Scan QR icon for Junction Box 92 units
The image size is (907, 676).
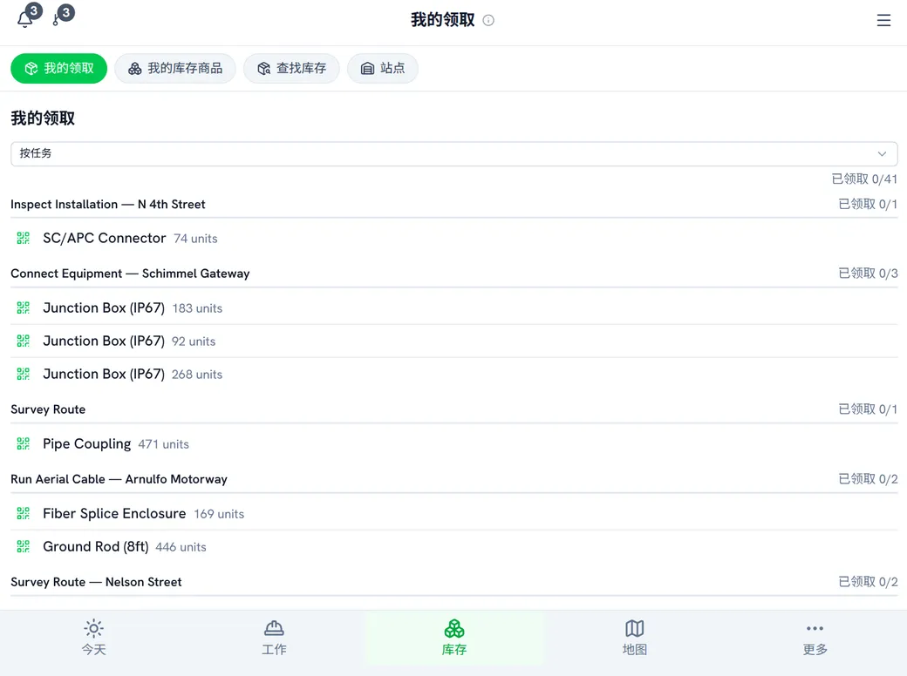[x=24, y=341]
